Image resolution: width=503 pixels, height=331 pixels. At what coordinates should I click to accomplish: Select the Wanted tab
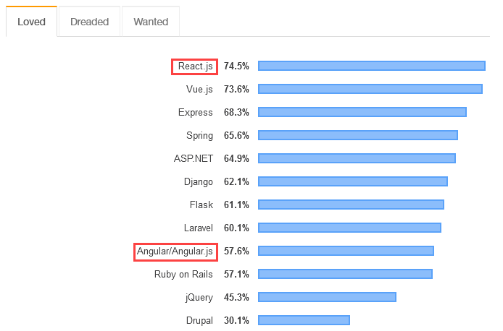click(151, 22)
